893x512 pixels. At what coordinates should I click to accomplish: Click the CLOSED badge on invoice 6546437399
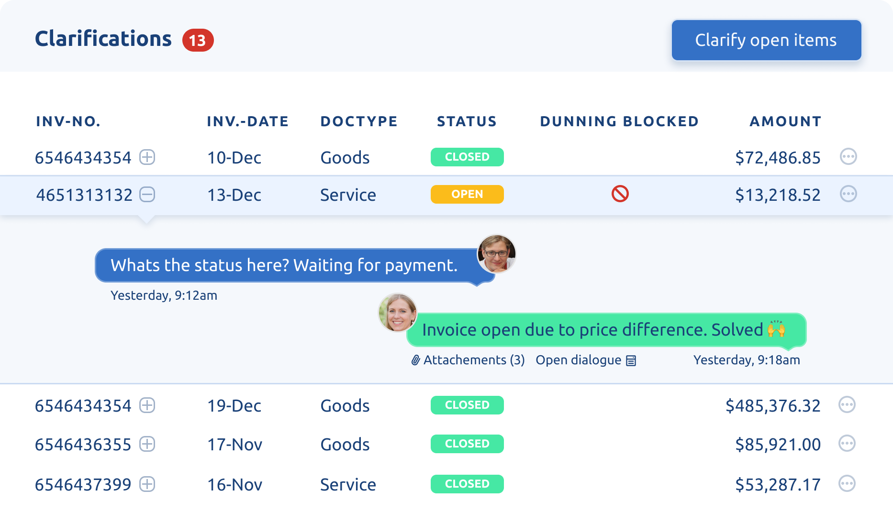(467, 484)
